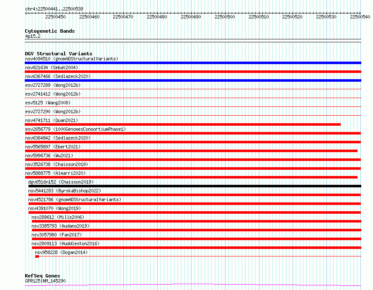Select the nsv3385793 (Audano2019) label
Image resolution: width=373 pixels, height=290 pixels.
(x=60, y=226)
